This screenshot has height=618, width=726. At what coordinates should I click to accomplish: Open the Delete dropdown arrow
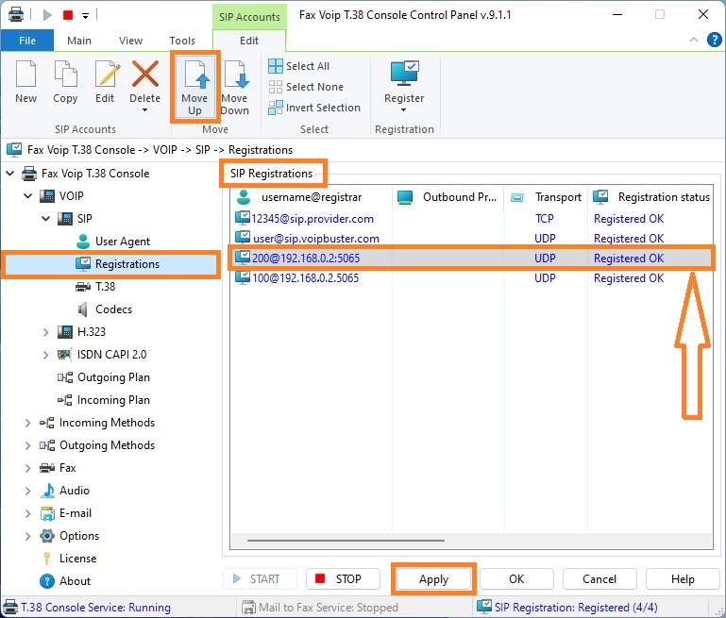(145, 110)
